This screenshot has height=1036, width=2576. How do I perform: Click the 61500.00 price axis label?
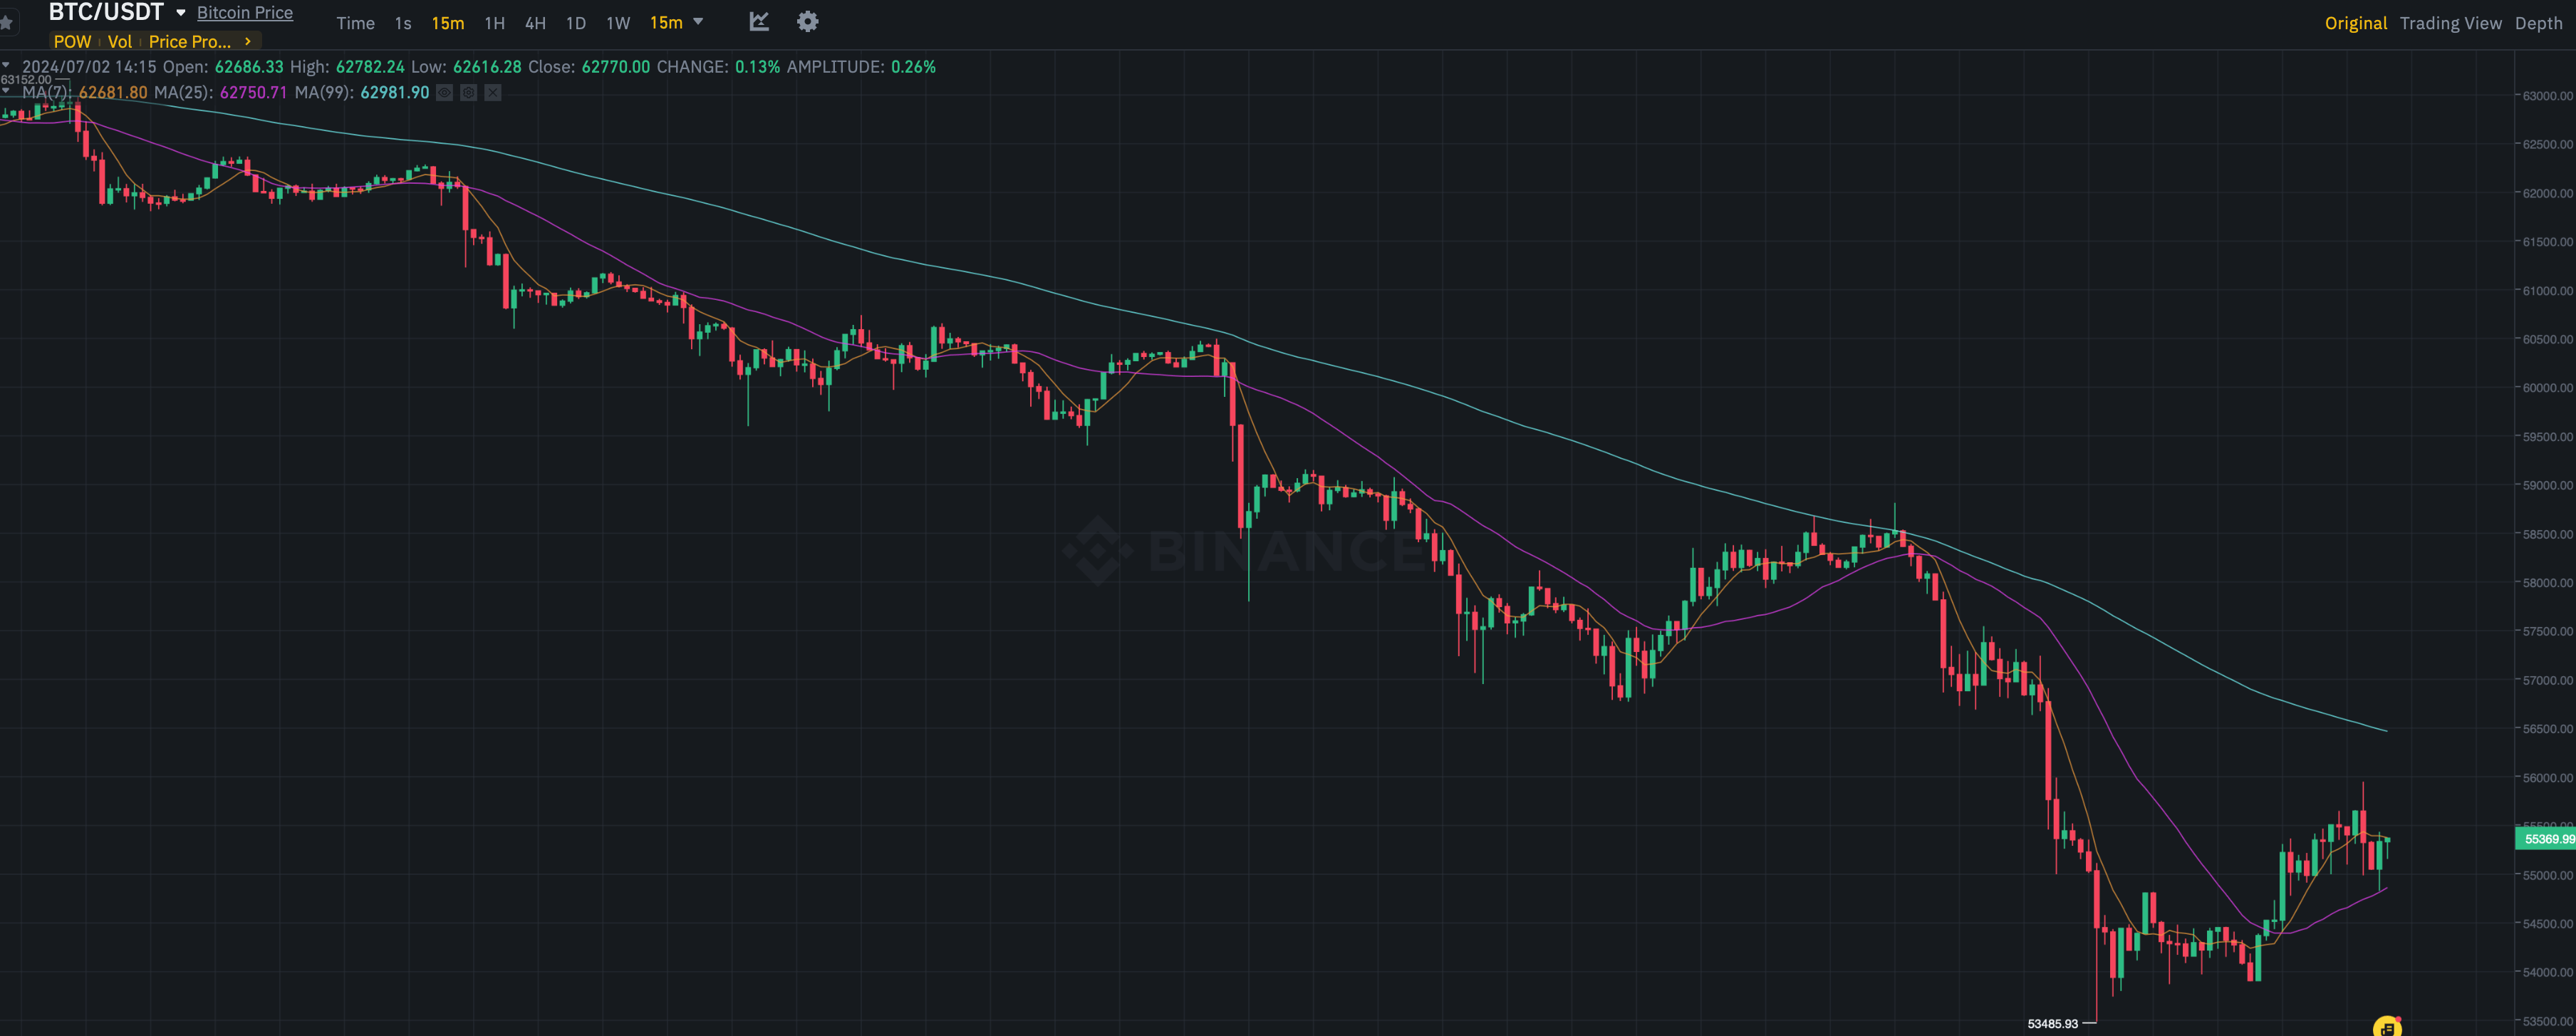coord(2547,242)
